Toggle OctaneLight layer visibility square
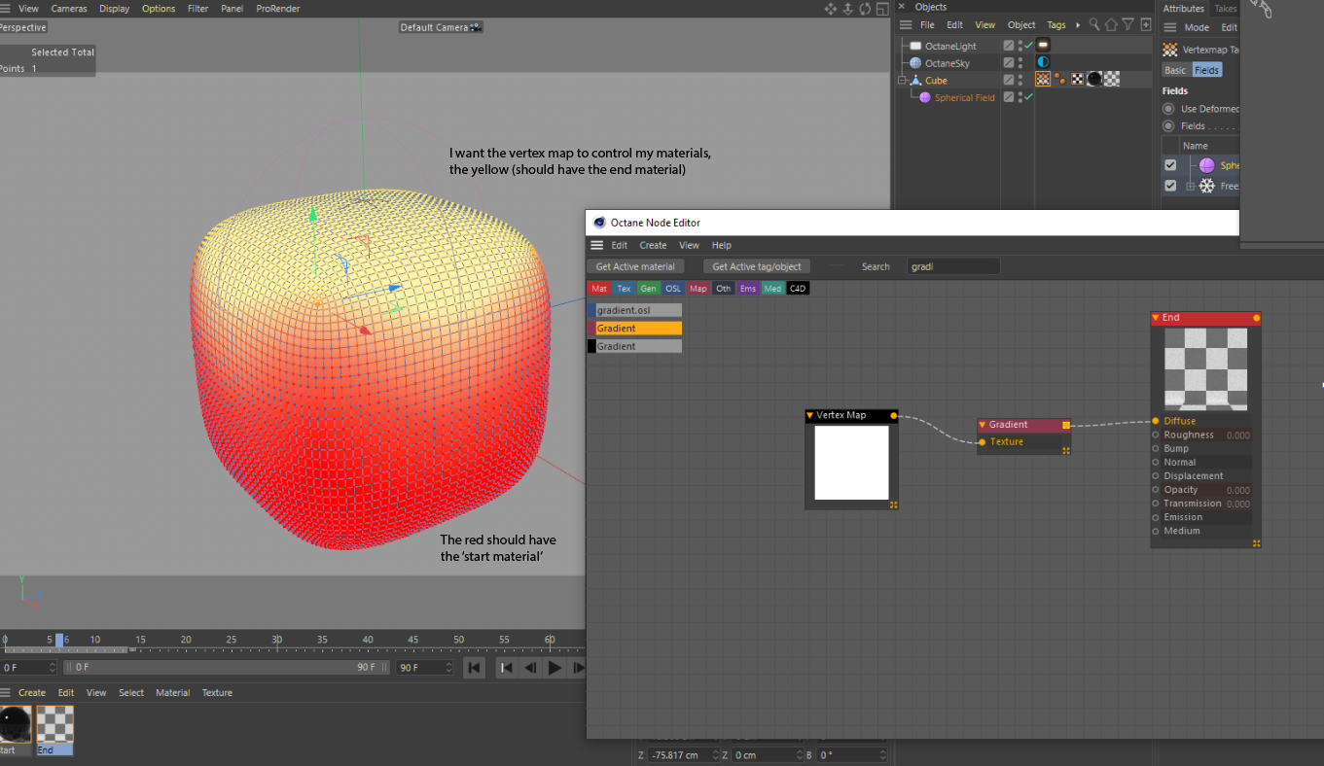Image resolution: width=1324 pixels, height=766 pixels. tap(1009, 46)
